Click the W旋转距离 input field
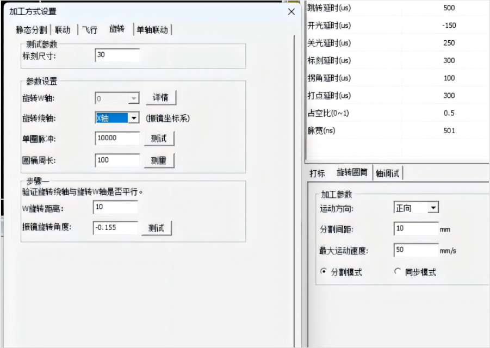490x348 pixels. pos(115,207)
